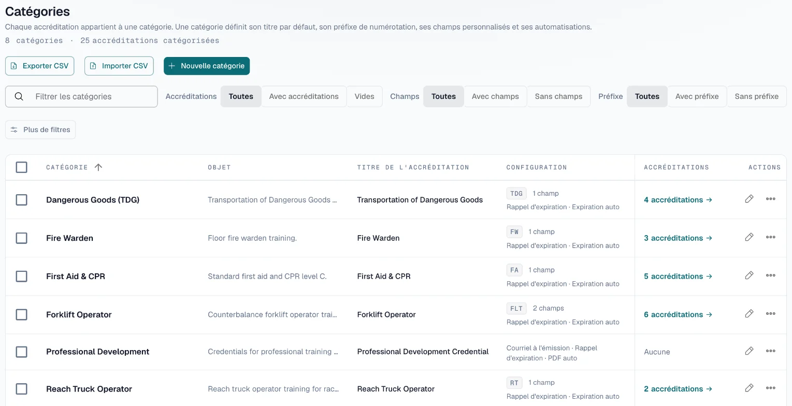Edit Professional Development using pencil icon
The height and width of the screenshot is (406, 792).
[x=749, y=351]
